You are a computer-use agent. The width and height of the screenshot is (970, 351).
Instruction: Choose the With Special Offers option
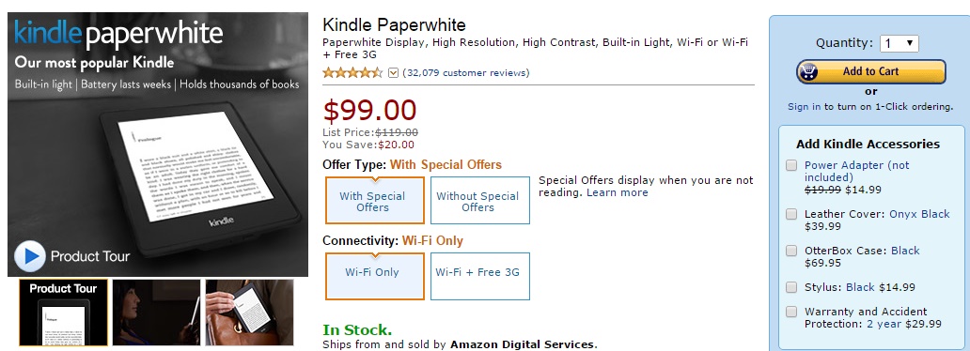(x=375, y=201)
